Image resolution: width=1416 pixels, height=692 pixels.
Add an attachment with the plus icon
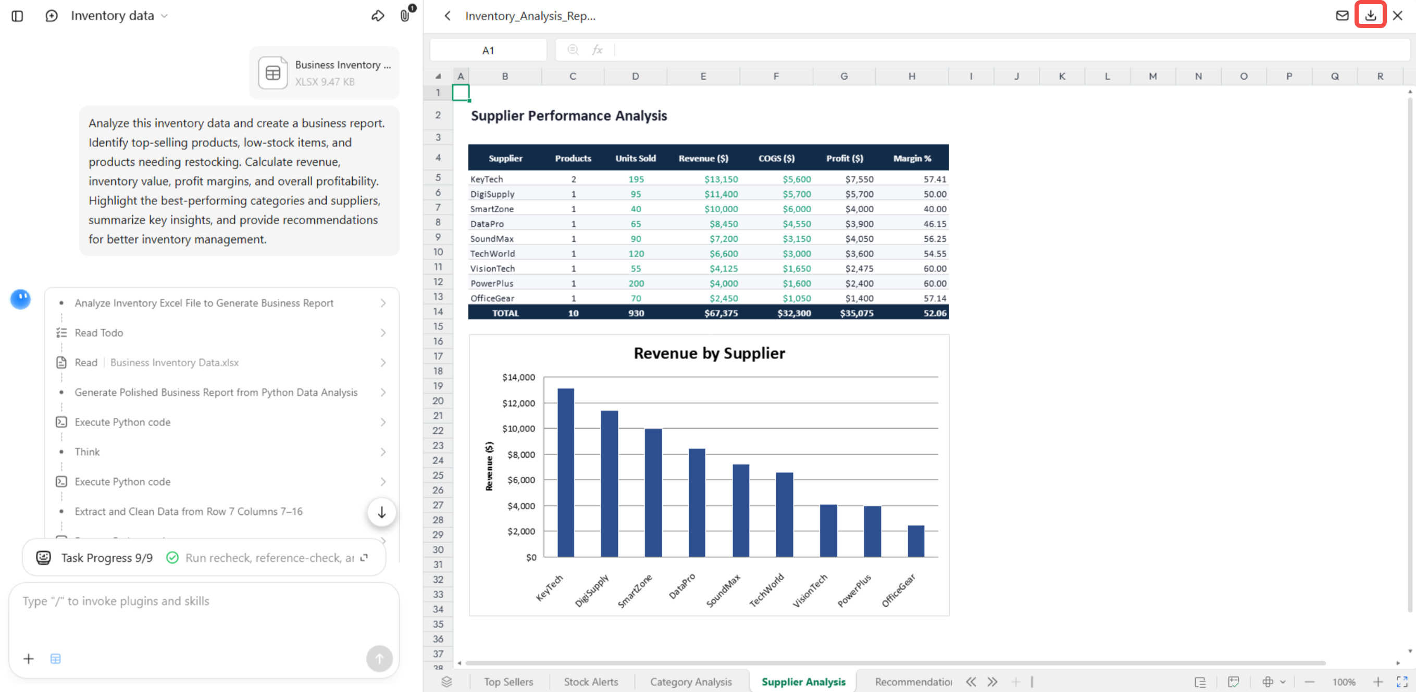point(29,659)
